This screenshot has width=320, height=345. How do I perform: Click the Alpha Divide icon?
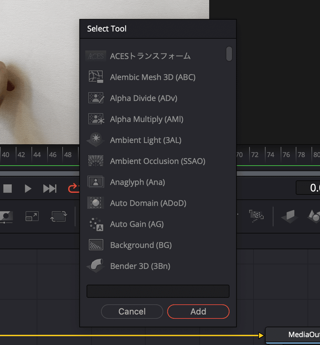pos(96,98)
